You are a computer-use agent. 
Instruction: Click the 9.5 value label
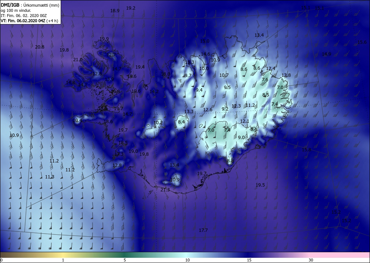[x=227, y=87]
